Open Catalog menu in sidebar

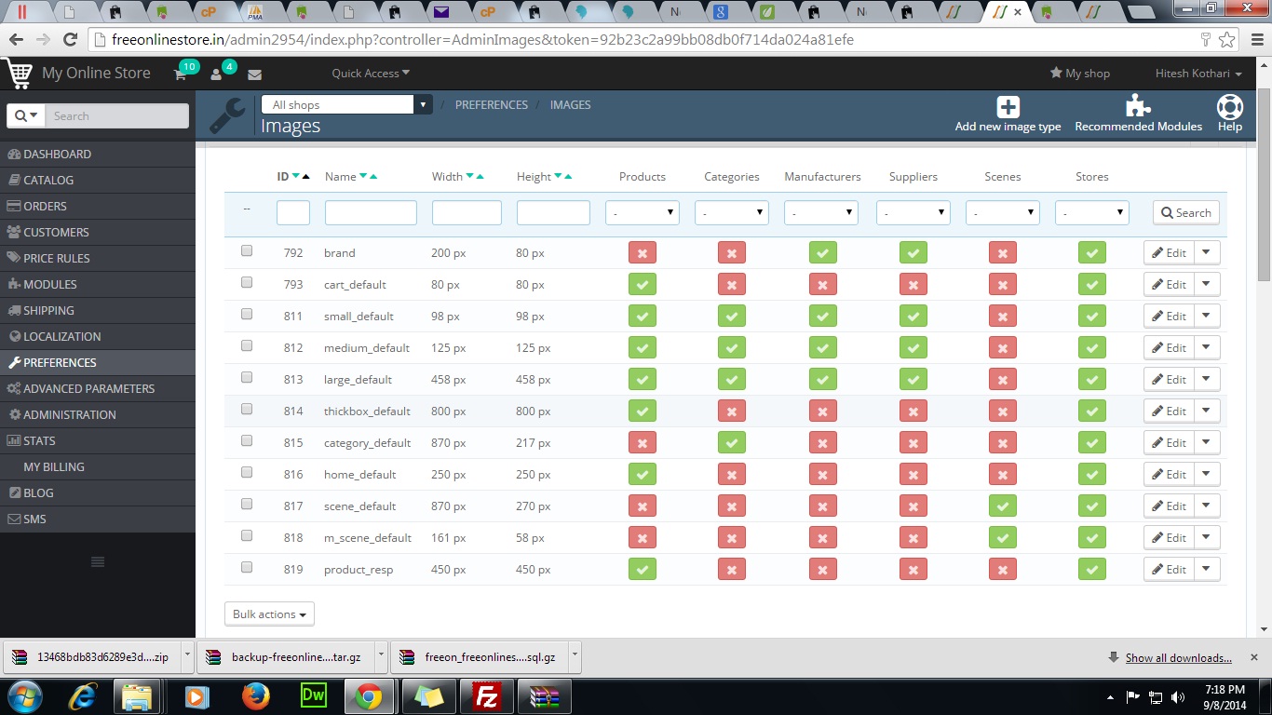coord(98,180)
